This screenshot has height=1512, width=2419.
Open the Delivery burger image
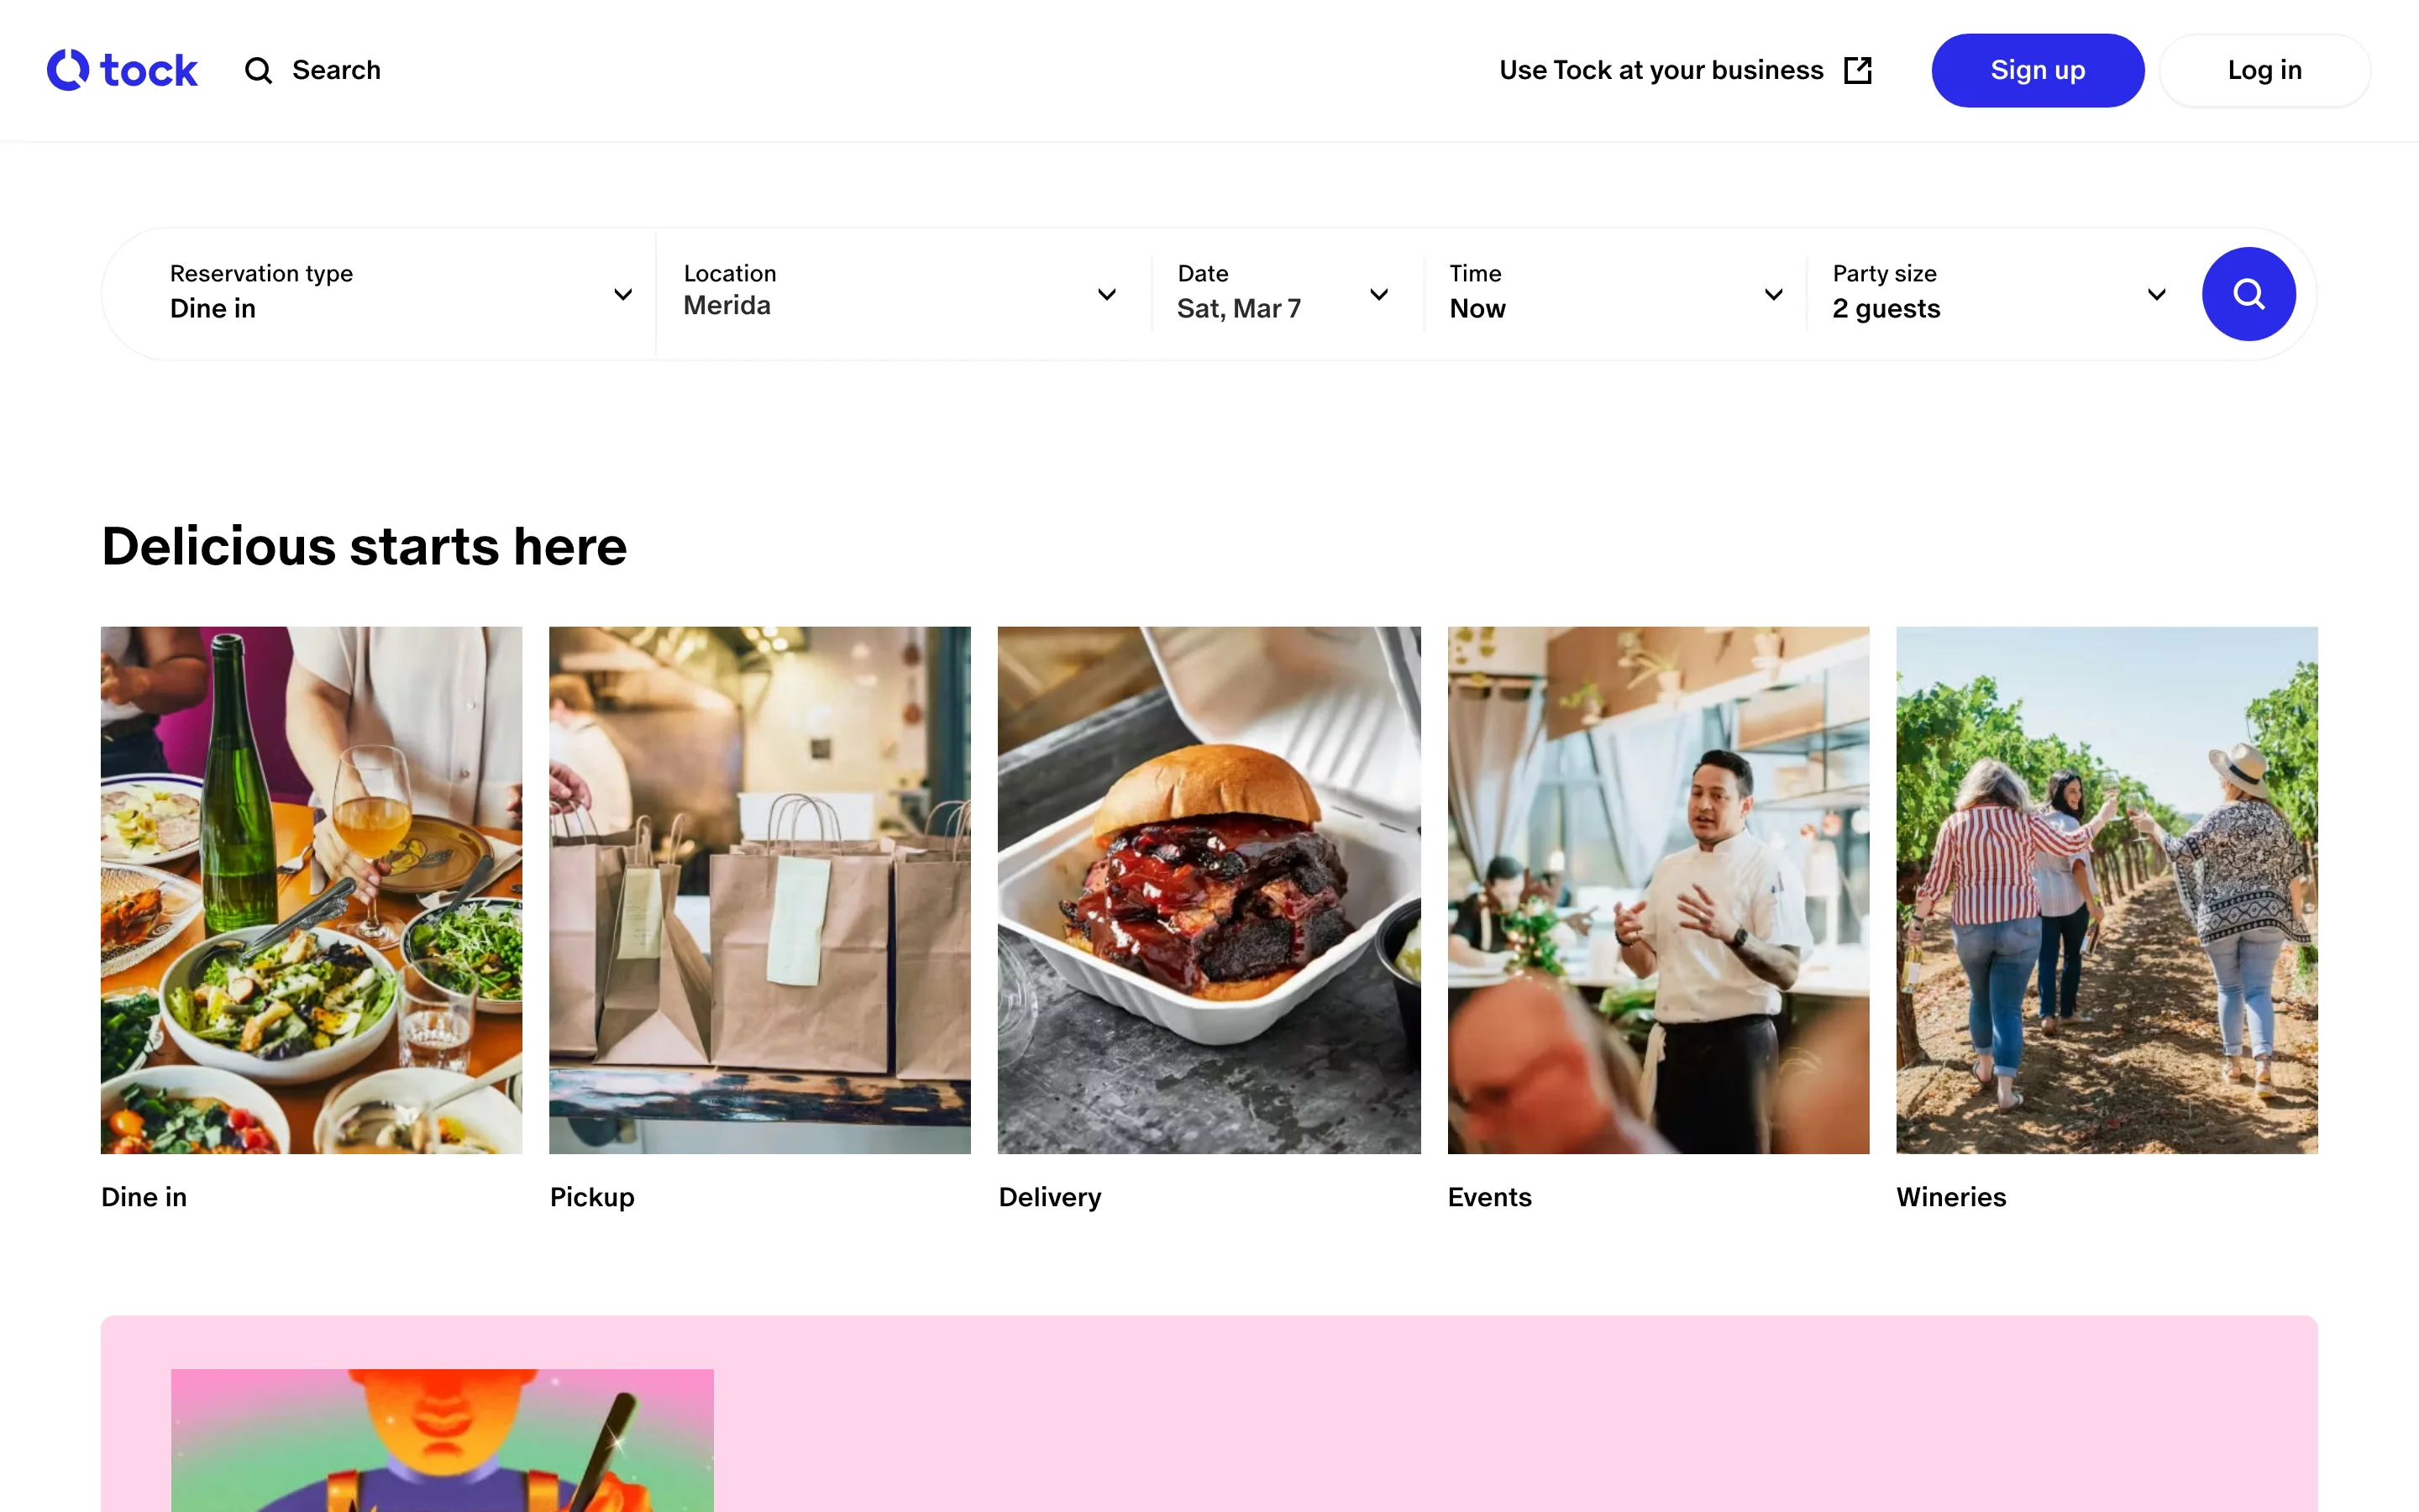(1209, 890)
